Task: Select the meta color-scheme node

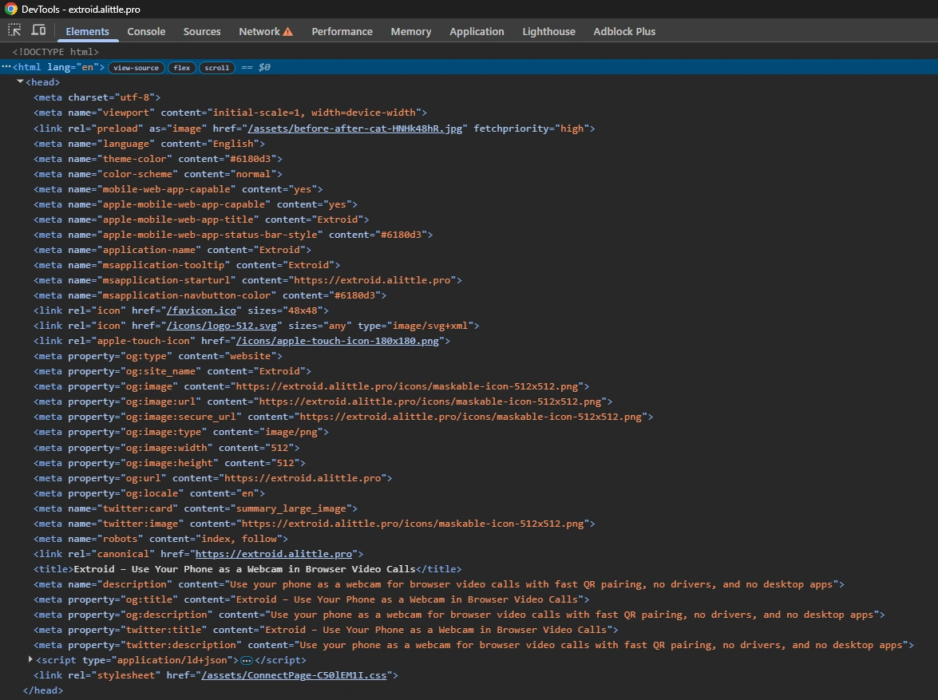Action: tap(158, 173)
